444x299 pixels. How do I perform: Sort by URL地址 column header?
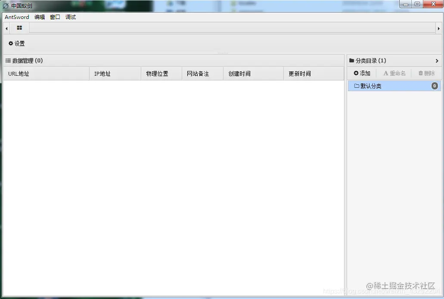pos(47,74)
